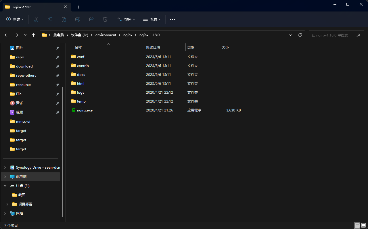The height and width of the screenshot is (229, 368).
Task: Click the Rename icon in the toolbar
Action: click(x=77, y=19)
